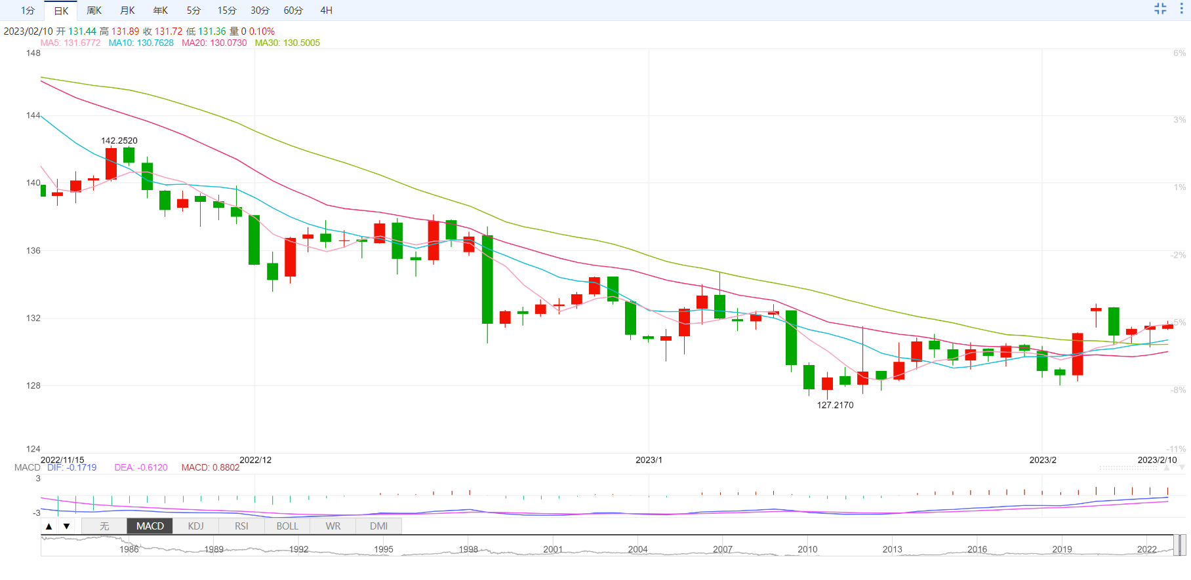
Task: Click the range slider handle on the timeline
Action: (x=1179, y=545)
